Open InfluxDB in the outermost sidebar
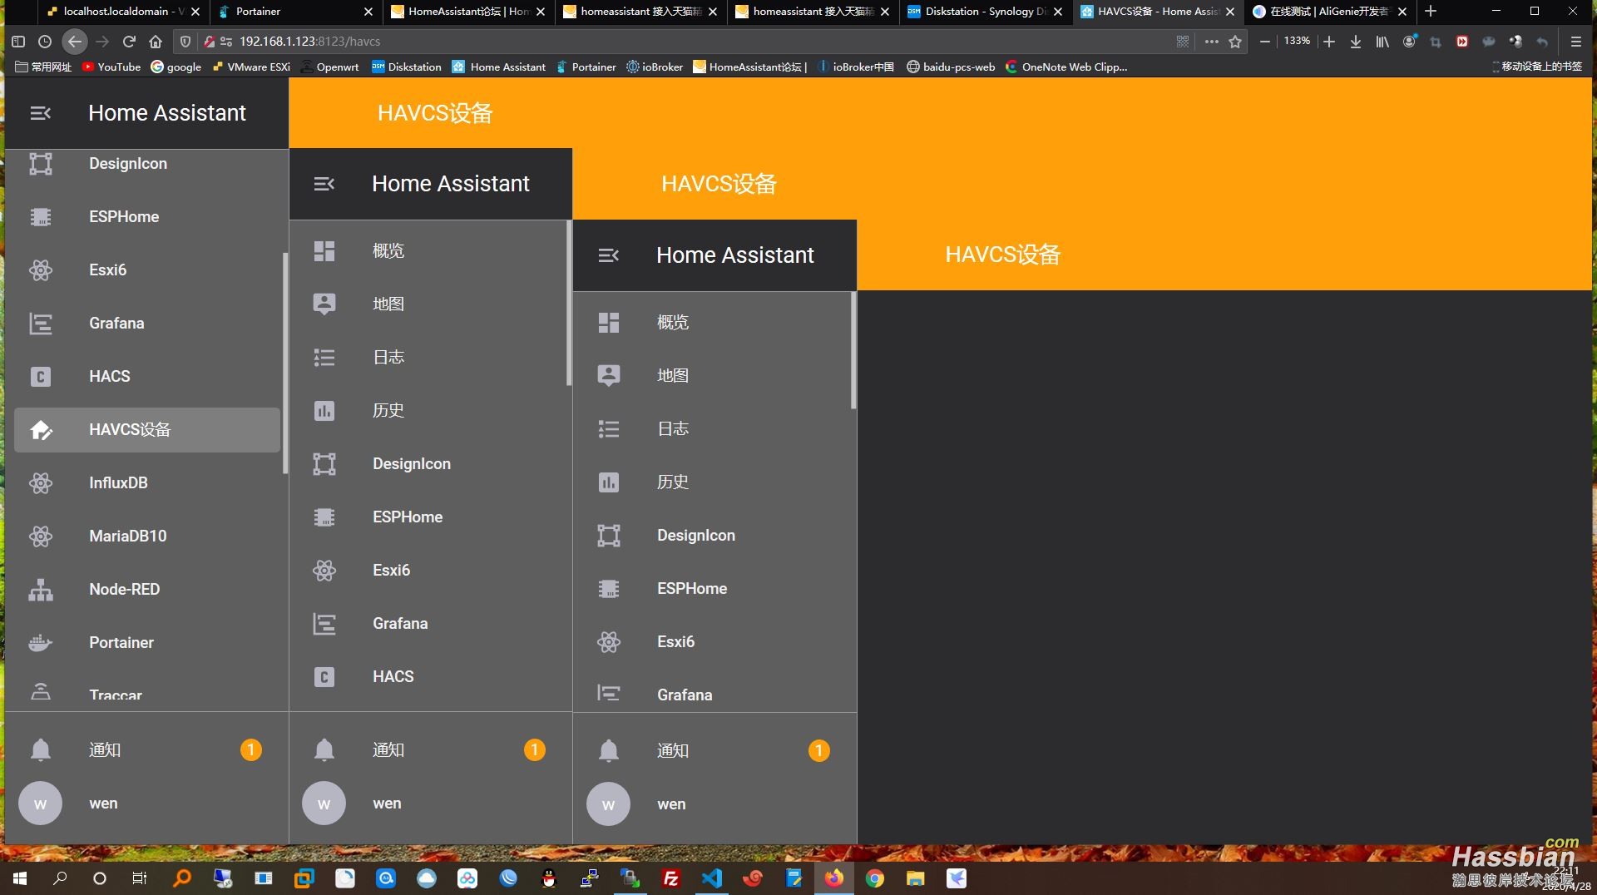 coord(147,482)
